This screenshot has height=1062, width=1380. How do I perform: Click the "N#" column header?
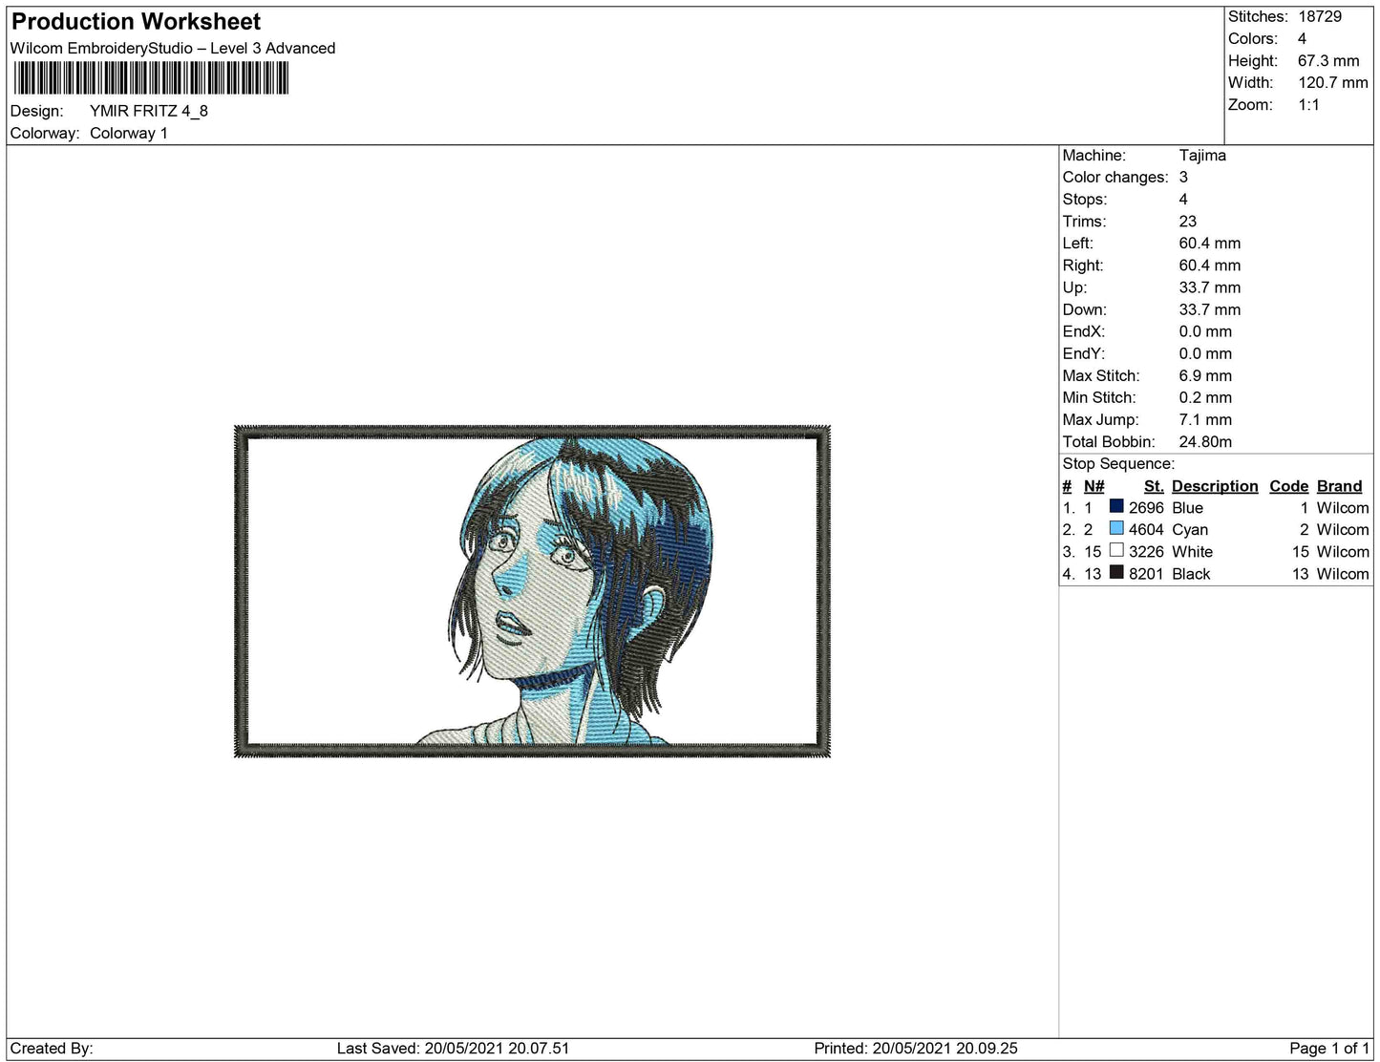coord(1093,485)
